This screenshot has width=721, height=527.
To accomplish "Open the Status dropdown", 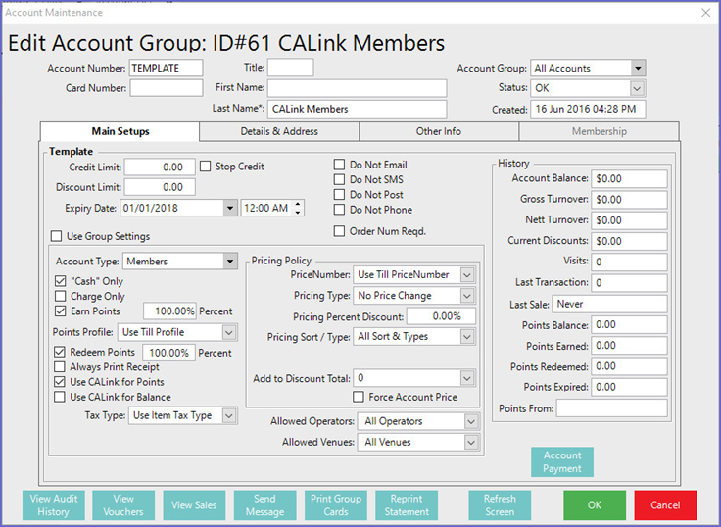I will click(x=637, y=88).
